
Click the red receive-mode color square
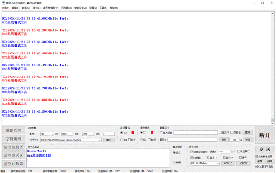point(152,133)
